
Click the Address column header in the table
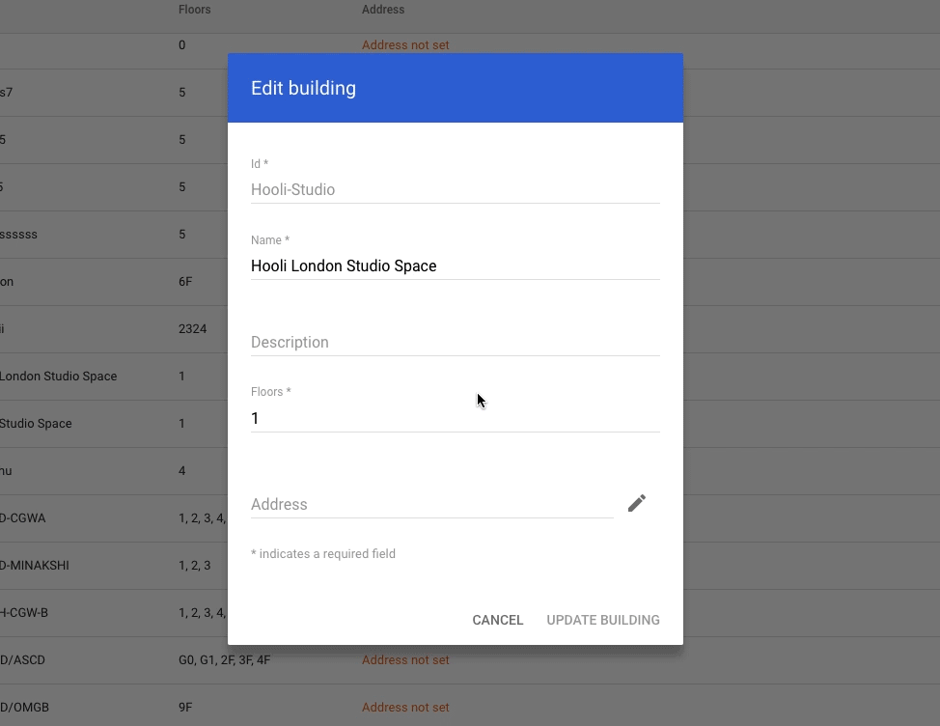(383, 10)
